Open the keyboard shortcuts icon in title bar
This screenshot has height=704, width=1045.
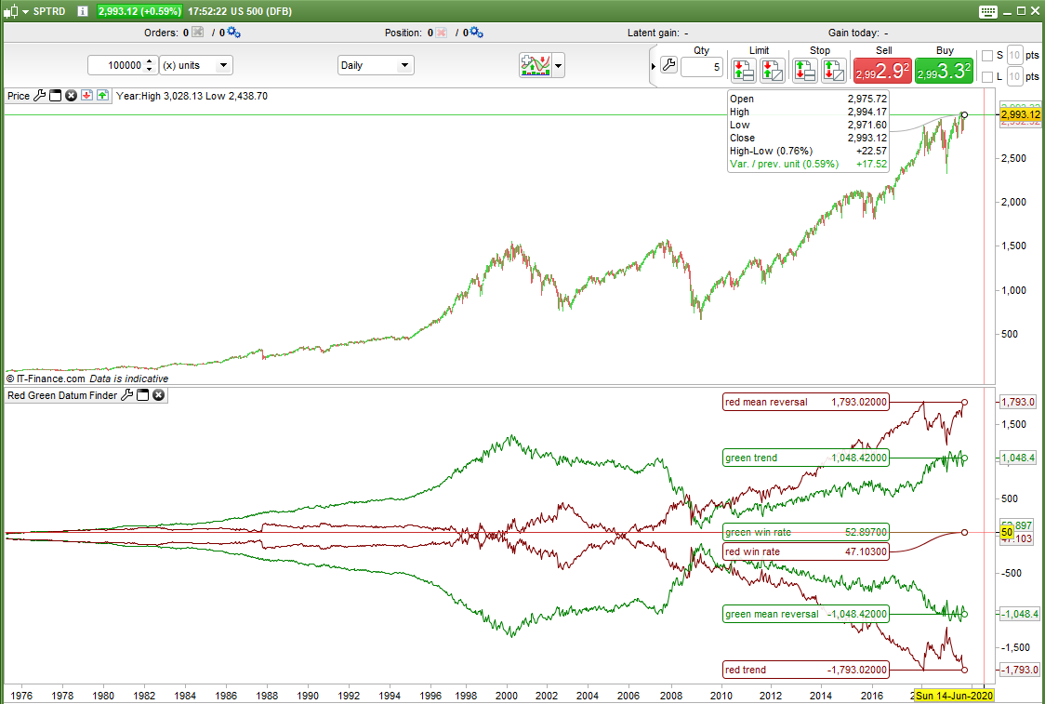point(988,11)
